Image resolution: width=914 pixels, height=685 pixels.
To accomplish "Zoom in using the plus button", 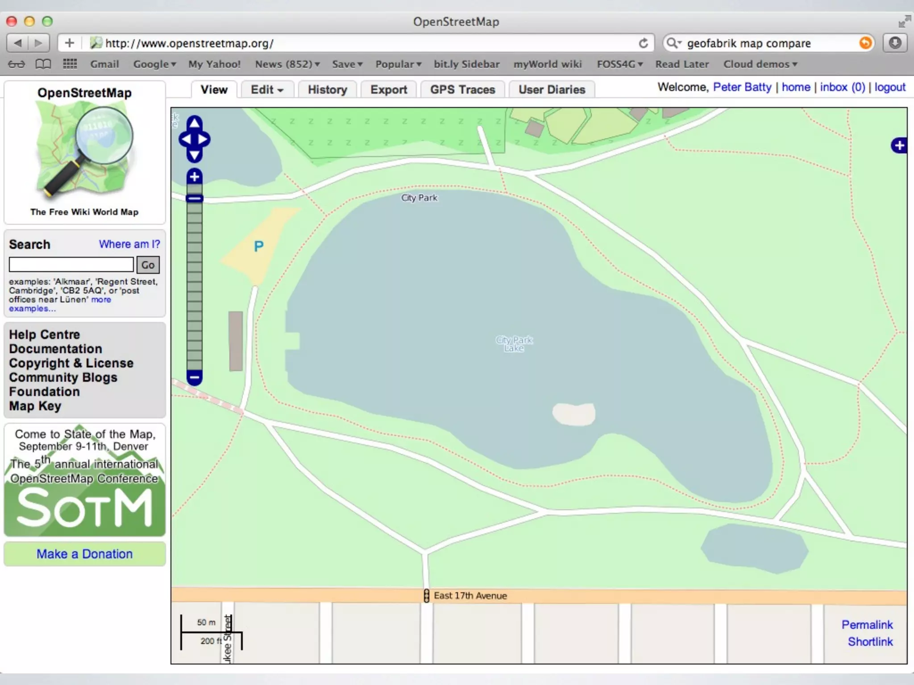I will point(195,177).
